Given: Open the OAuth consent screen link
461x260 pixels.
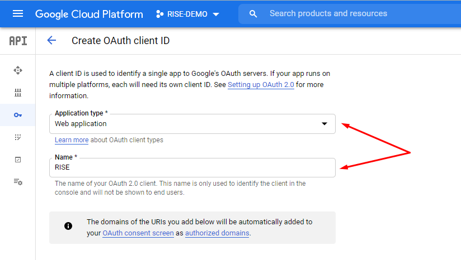Looking at the screenshot, I should (138, 233).
